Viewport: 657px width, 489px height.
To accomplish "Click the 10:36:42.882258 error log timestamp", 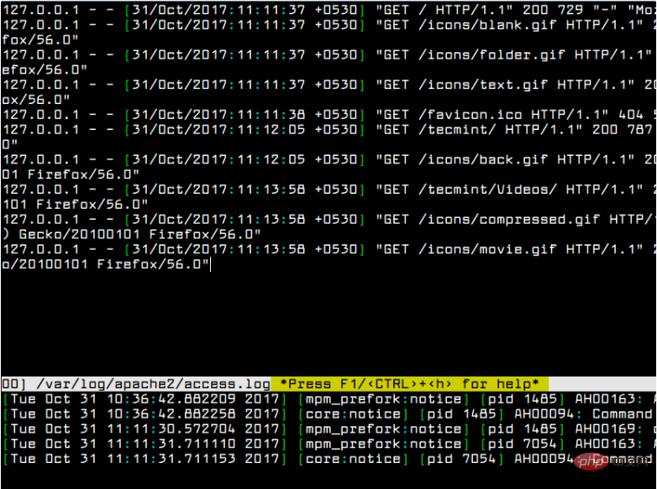I will click(156, 414).
